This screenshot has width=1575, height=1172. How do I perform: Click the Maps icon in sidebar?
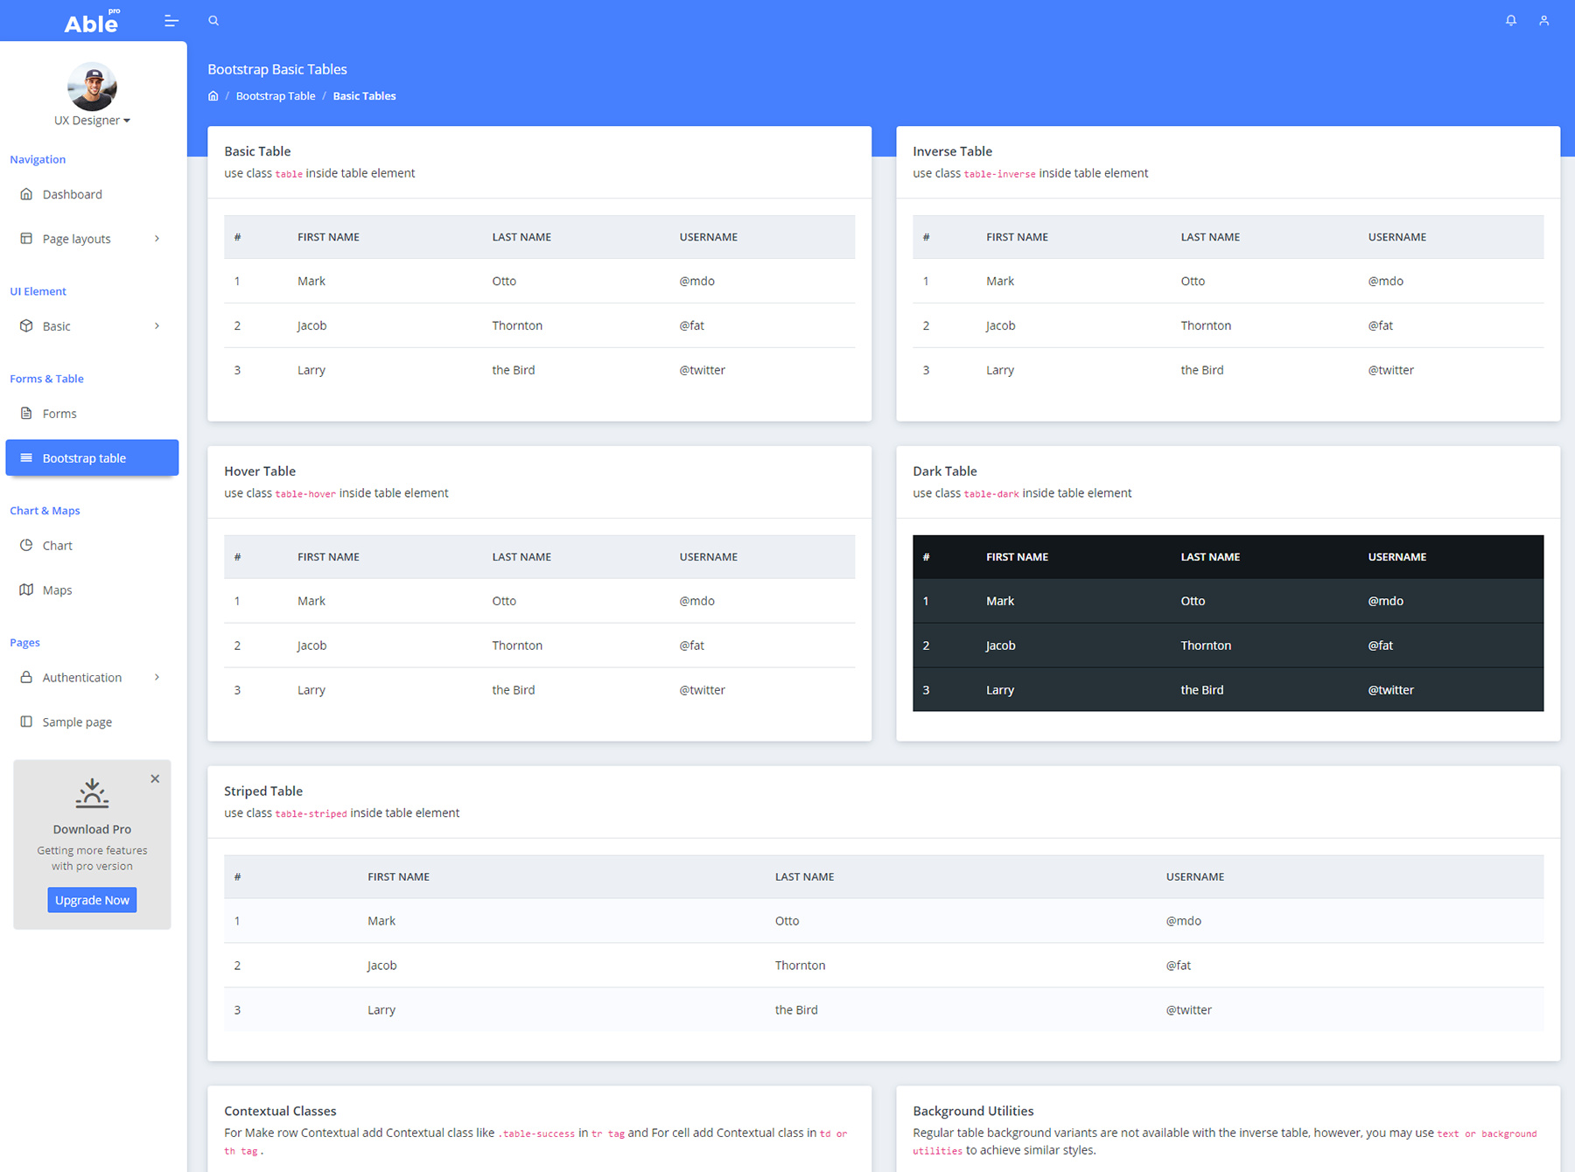click(26, 589)
